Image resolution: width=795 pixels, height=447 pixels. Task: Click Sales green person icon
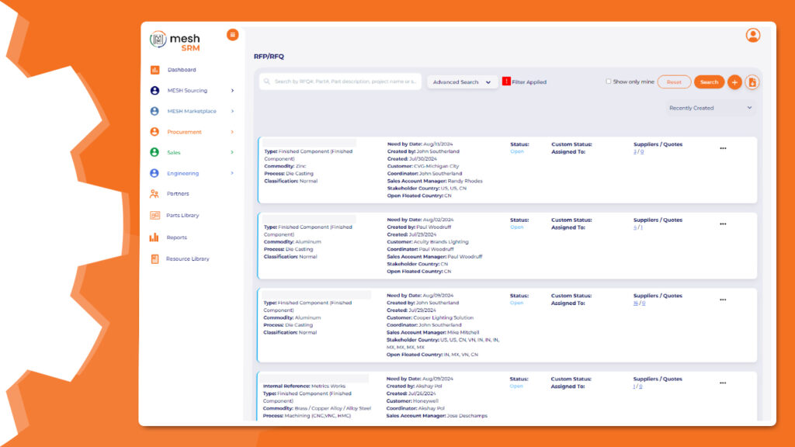(154, 152)
